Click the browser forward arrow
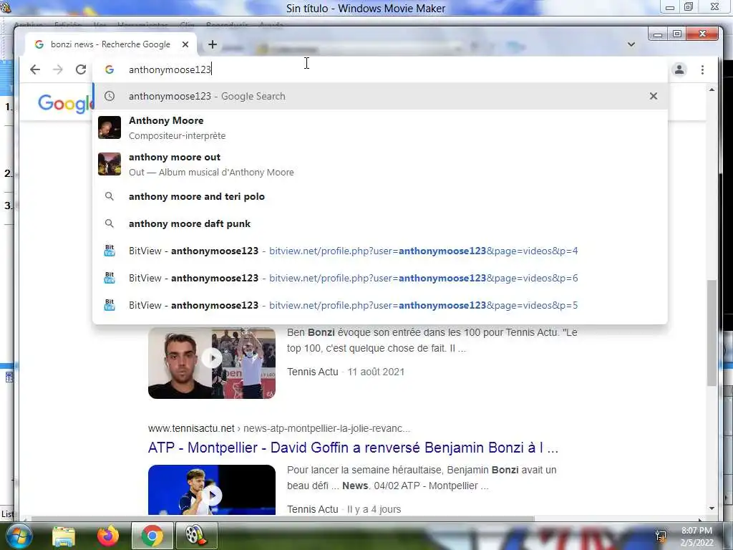The width and height of the screenshot is (733, 550). tap(57, 69)
